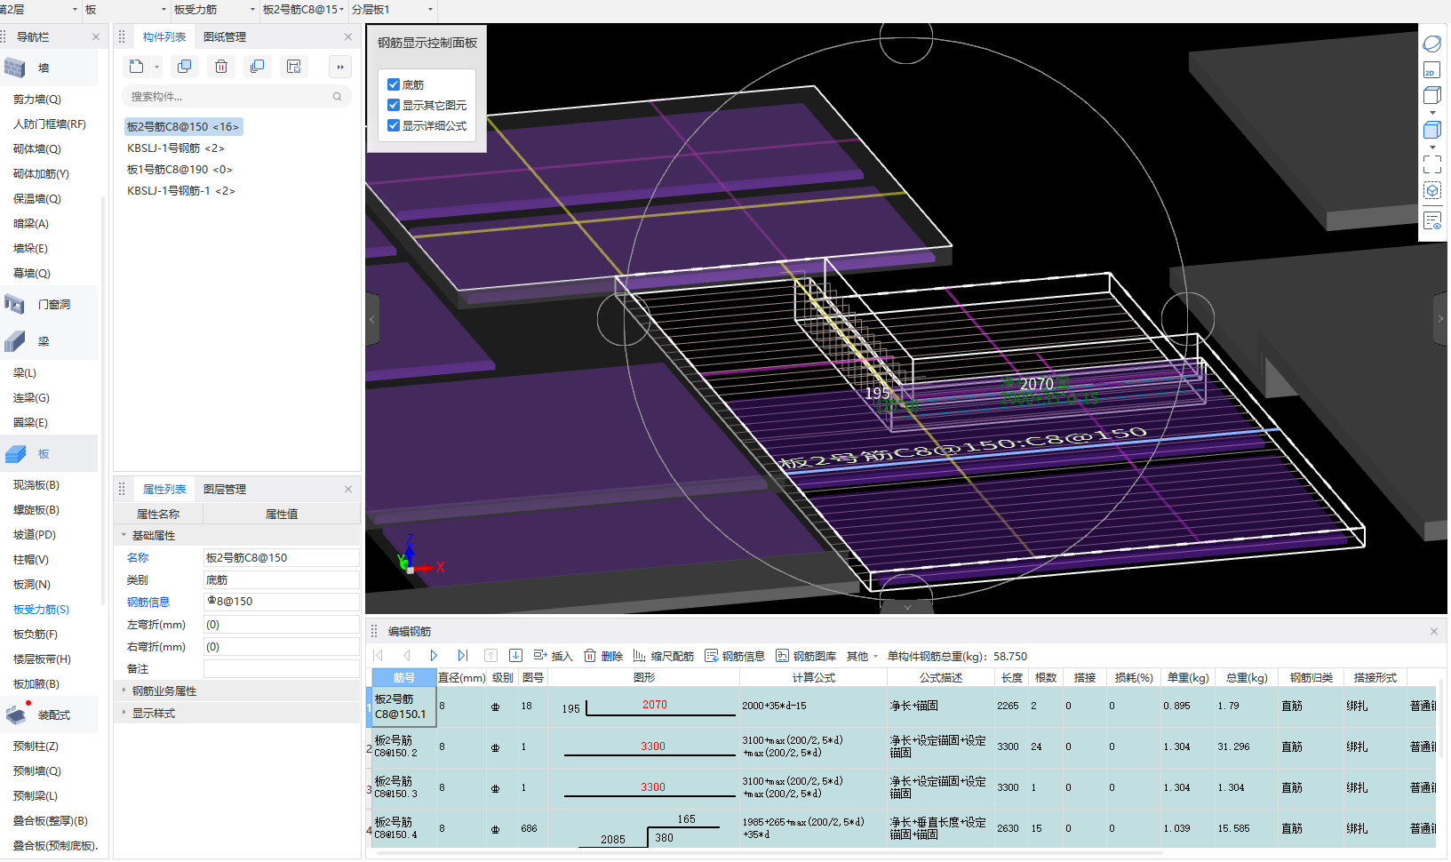Select the orbit rotate view icon
The height and width of the screenshot is (862, 1451).
click(x=1431, y=44)
